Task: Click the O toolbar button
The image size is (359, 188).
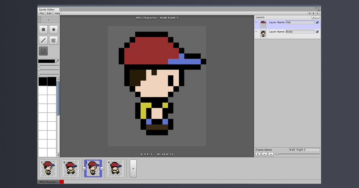Action: [318, 13]
